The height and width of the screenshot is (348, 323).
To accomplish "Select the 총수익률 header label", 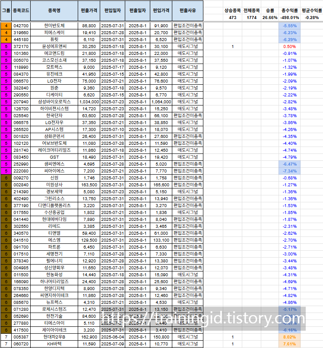I will [289, 10].
